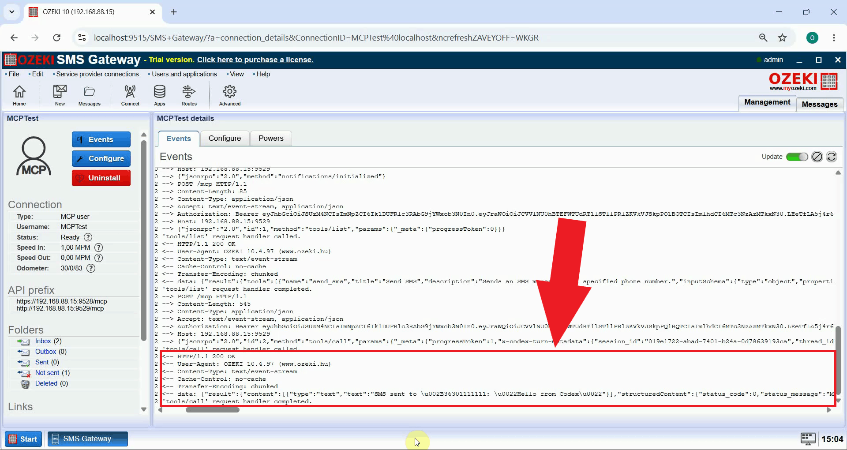View site information icon in address bar
This screenshot has height=450, width=847.
[x=82, y=38]
